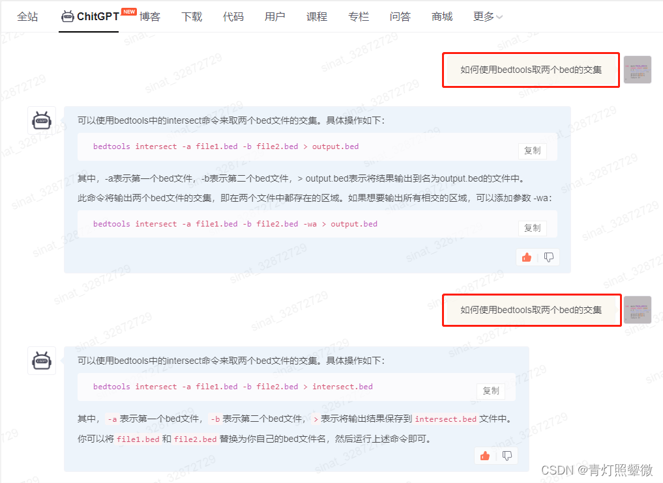Toggle thumbs-down on the second response
The image size is (663, 483).
507,456
